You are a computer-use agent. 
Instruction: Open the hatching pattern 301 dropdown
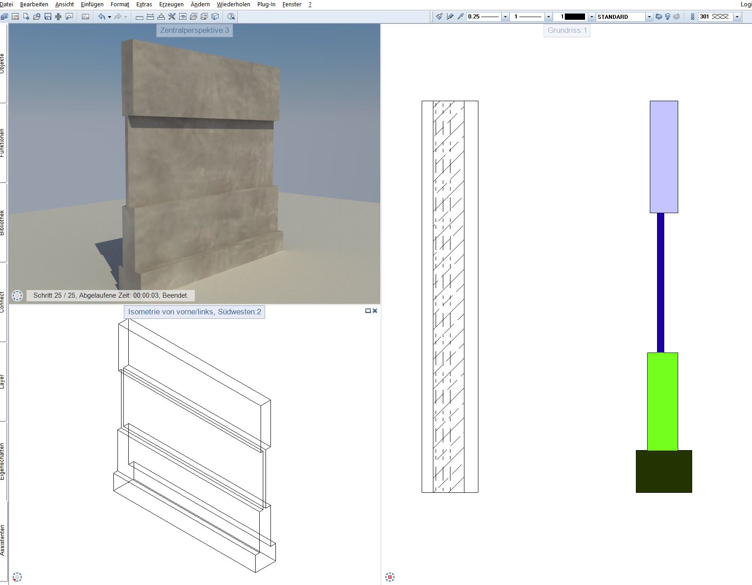tap(737, 17)
